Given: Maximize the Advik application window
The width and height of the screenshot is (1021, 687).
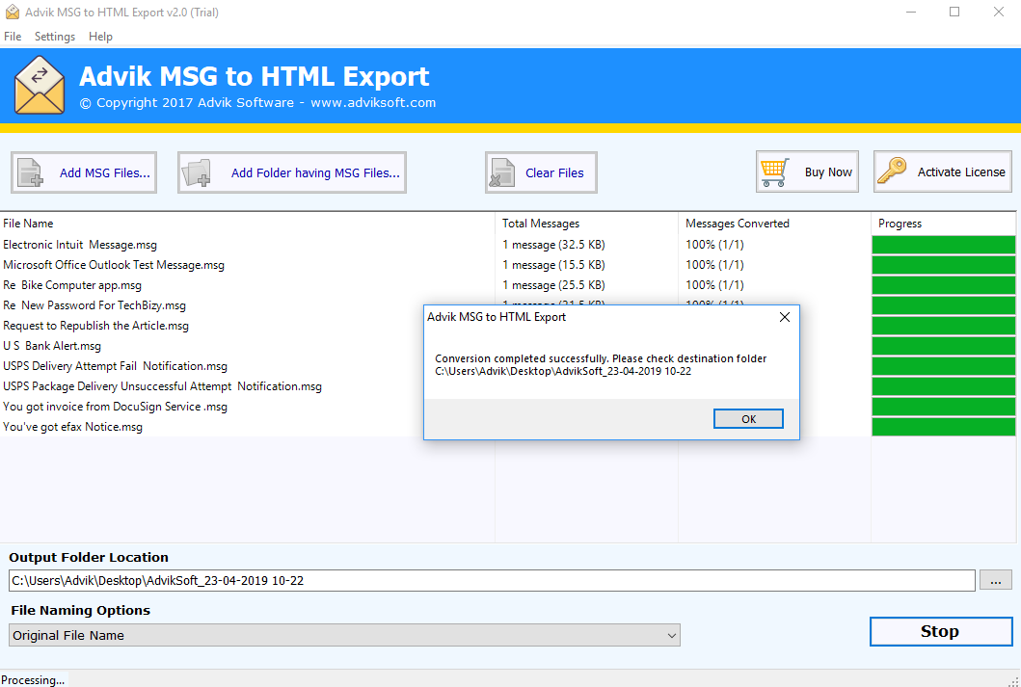Looking at the screenshot, I should [x=954, y=12].
